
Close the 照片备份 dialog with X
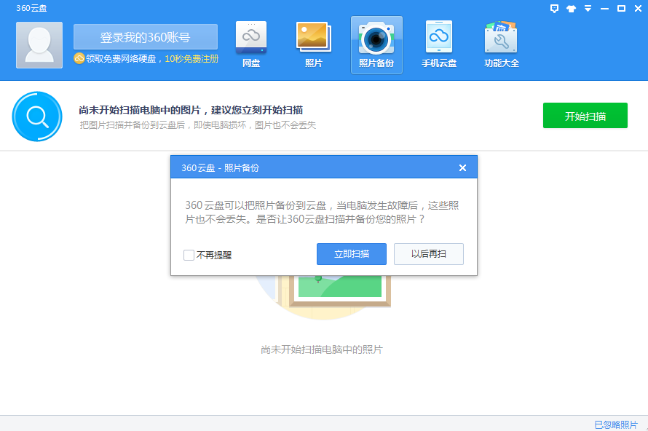[462, 167]
